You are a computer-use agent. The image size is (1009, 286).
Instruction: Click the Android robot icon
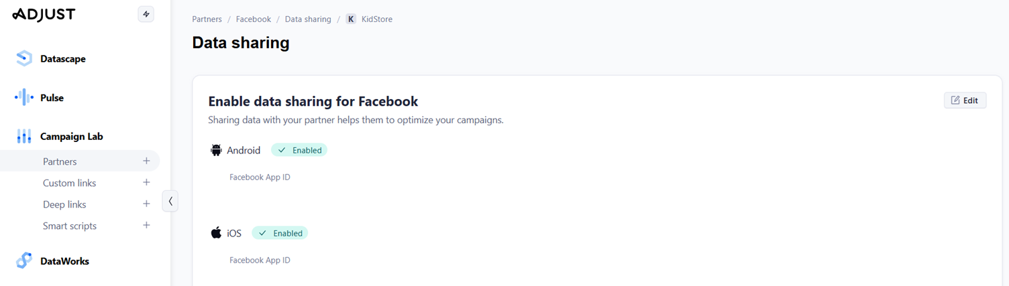[216, 150]
